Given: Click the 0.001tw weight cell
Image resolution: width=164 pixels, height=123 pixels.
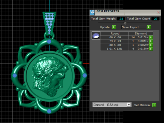Looking at the screenshot, I should [x=143, y=41].
